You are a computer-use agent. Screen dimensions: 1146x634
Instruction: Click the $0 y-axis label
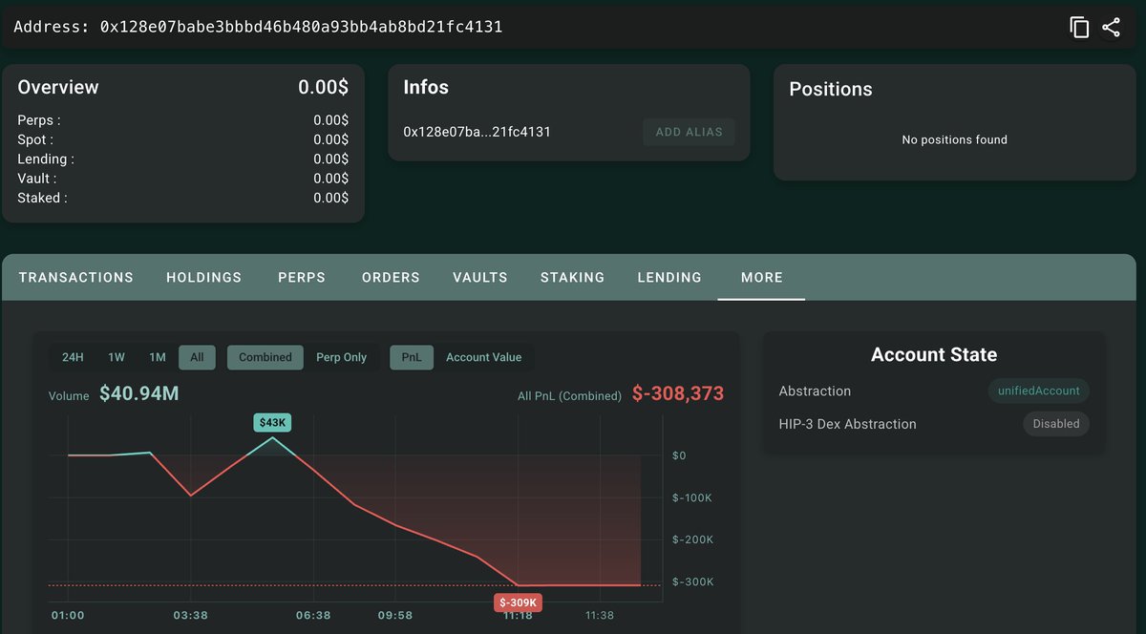[x=679, y=455]
